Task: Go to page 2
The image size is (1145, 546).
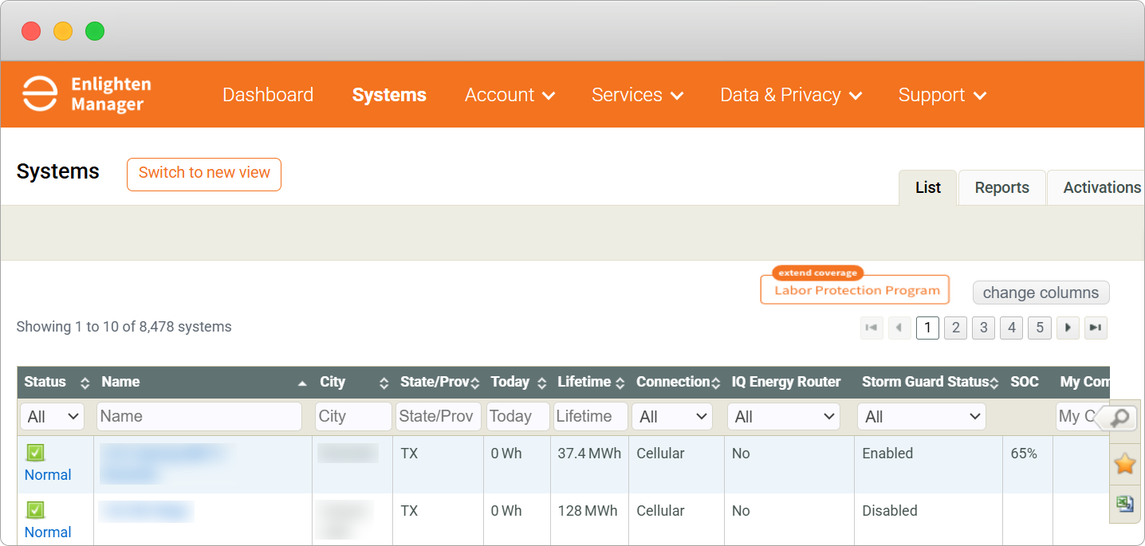Action: click(955, 328)
